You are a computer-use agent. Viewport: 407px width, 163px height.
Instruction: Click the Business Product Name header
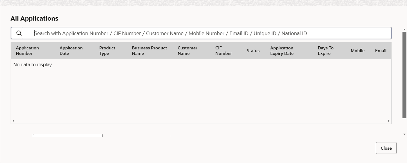click(149, 51)
